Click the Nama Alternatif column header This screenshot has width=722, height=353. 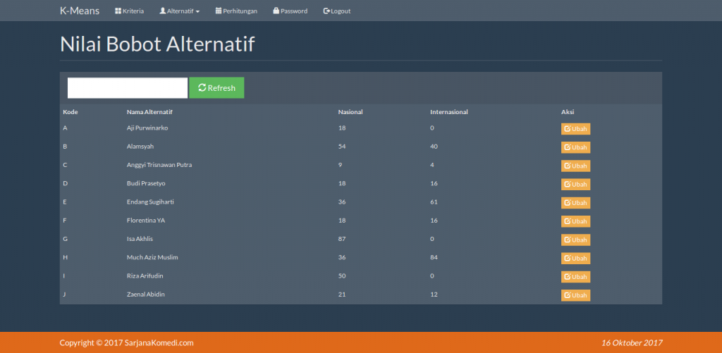(x=149, y=112)
